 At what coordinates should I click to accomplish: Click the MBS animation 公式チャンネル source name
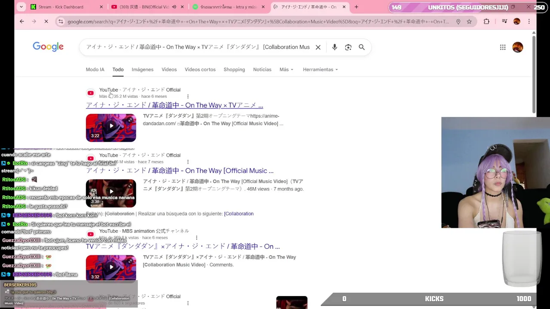pyautogui.click(x=156, y=231)
